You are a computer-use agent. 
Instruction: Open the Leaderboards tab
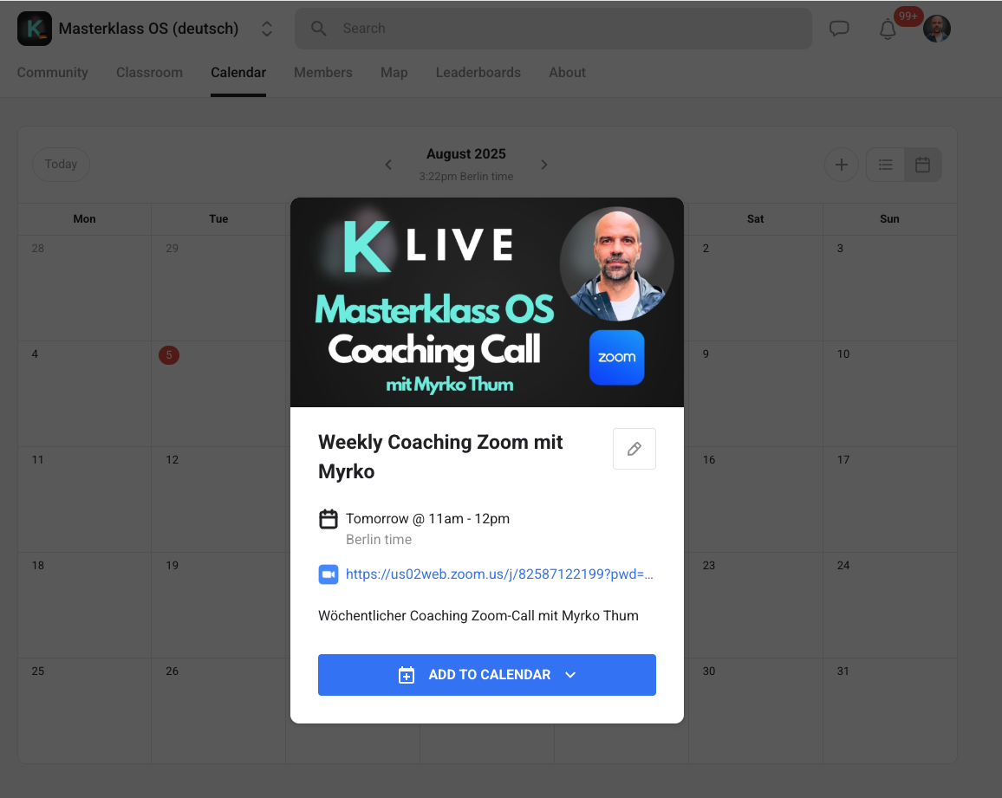pyautogui.click(x=478, y=73)
